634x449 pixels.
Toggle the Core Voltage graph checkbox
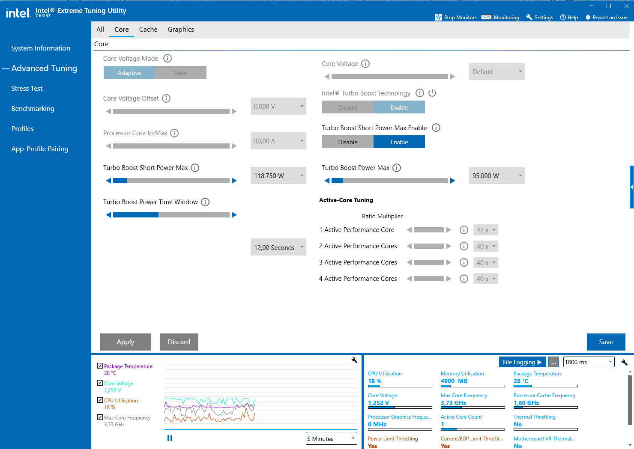100,383
